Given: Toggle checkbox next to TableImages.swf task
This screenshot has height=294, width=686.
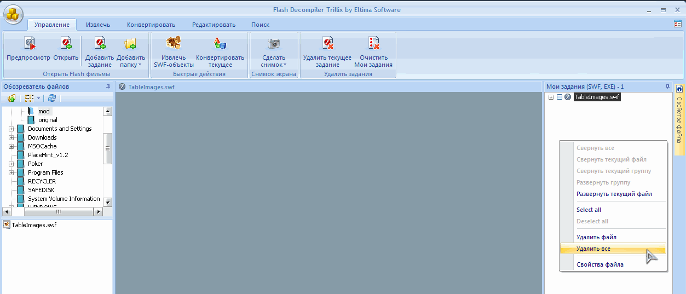Looking at the screenshot, I should click(560, 97).
